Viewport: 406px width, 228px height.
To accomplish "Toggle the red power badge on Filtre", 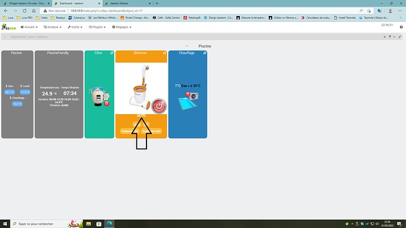I will pyautogui.click(x=107, y=103).
